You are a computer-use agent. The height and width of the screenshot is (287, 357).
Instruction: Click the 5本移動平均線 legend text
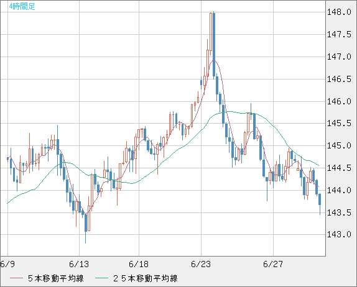[56, 278]
